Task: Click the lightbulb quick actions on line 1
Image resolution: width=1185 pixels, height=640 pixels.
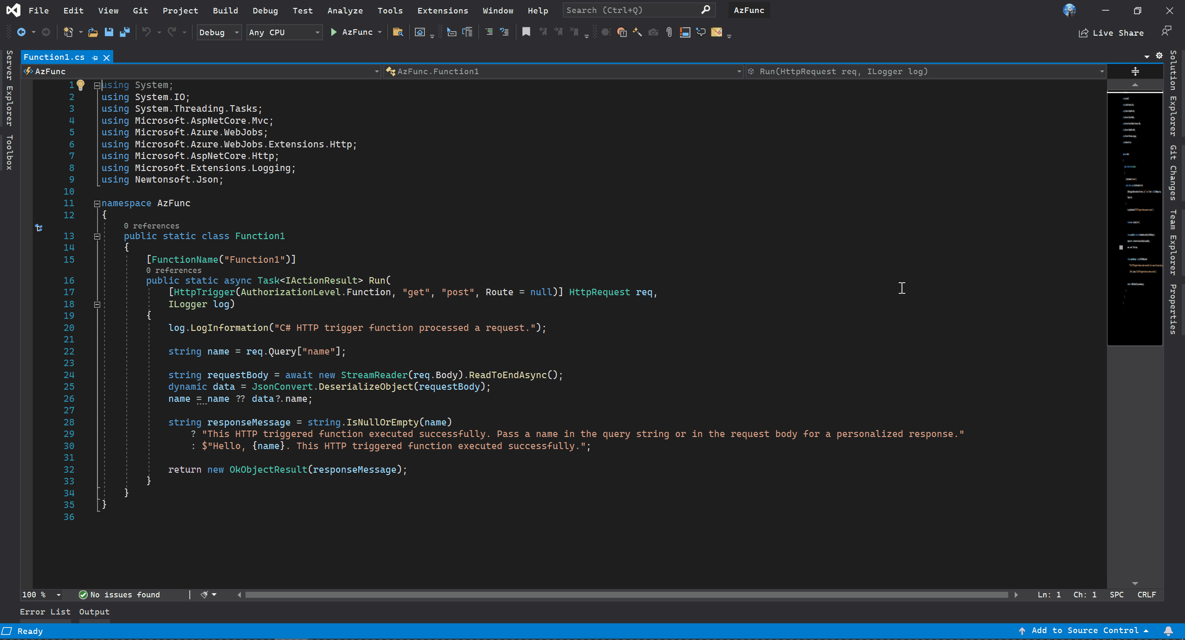Action: pyautogui.click(x=81, y=85)
